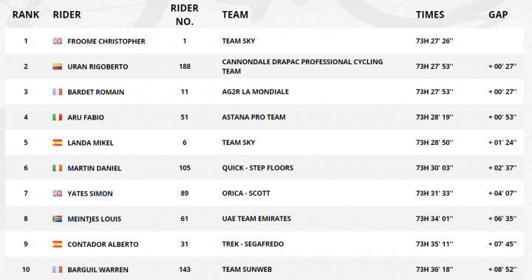Click the Spanish flag beside Contador Alberto
Image resolution: width=532 pixels, height=280 pixels.
point(57,244)
